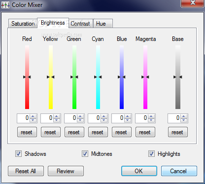Increase the Yellow value with up arrow
Image resolution: width=205 pixels, height=184 pixels.
coord(57,116)
